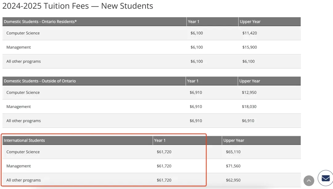Click the Year 1 column header for International Students
Image resolution: width=333 pixels, height=189 pixels.
tap(160, 140)
